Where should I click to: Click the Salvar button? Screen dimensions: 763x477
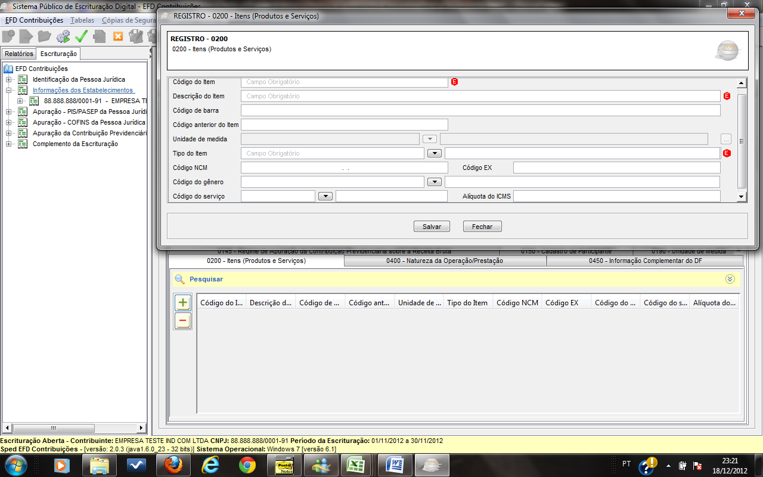point(432,227)
